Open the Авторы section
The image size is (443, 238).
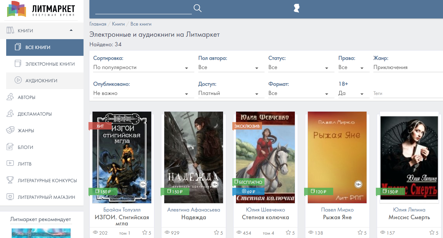[x=42, y=97]
